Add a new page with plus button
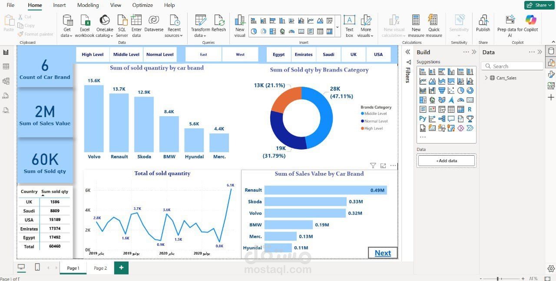This screenshot has height=281, width=556. click(x=121, y=268)
